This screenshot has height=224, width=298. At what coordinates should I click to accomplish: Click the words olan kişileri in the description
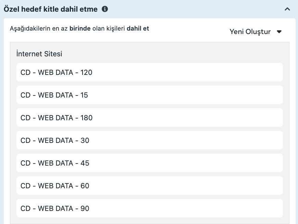tap(109, 29)
